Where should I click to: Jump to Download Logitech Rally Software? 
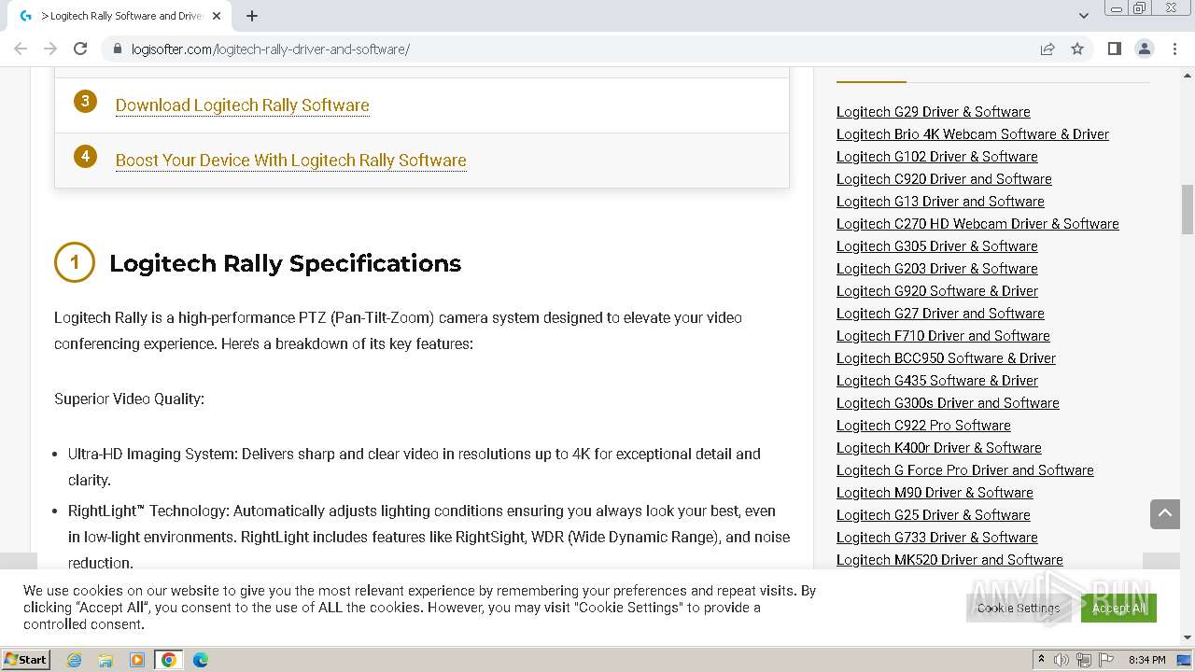click(x=242, y=105)
